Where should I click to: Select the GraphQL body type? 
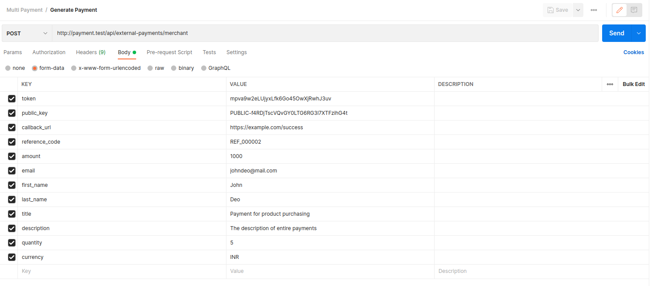(x=204, y=68)
